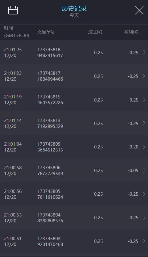Open chevron for the 21:01:14 transaction
The image size is (148, 257).
pos(144,123)
